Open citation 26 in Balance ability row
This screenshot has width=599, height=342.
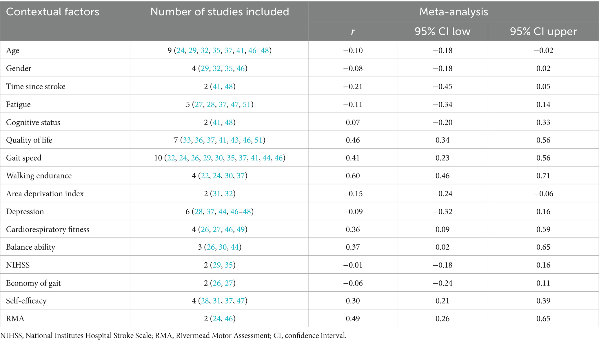tap(211, 247)
